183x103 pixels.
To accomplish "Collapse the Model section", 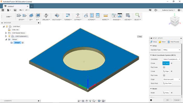I will point(151,89).
